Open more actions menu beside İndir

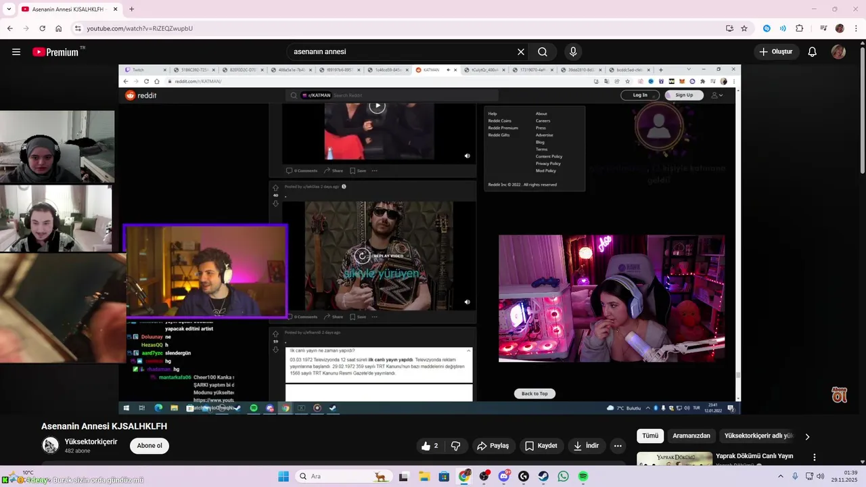point(618,446)
